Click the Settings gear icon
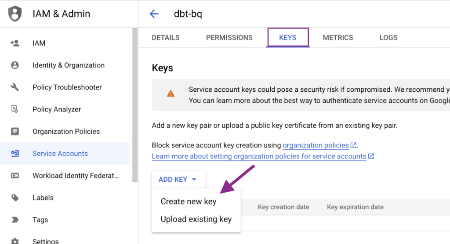450x244 pixels. (x=15, y=241)
